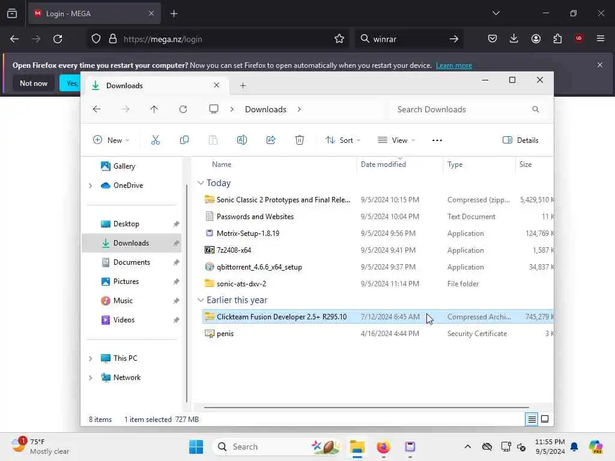Select the Login - MEGA browser tab
This screenshot has width=615, height=461.
94,14
